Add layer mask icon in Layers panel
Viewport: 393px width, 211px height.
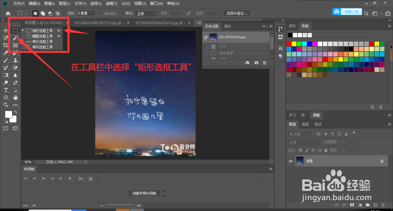(x=352, y=205)
